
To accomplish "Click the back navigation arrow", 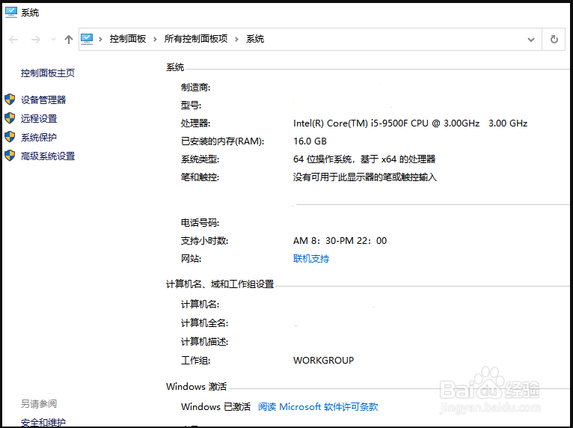I will tap(13, 40).
